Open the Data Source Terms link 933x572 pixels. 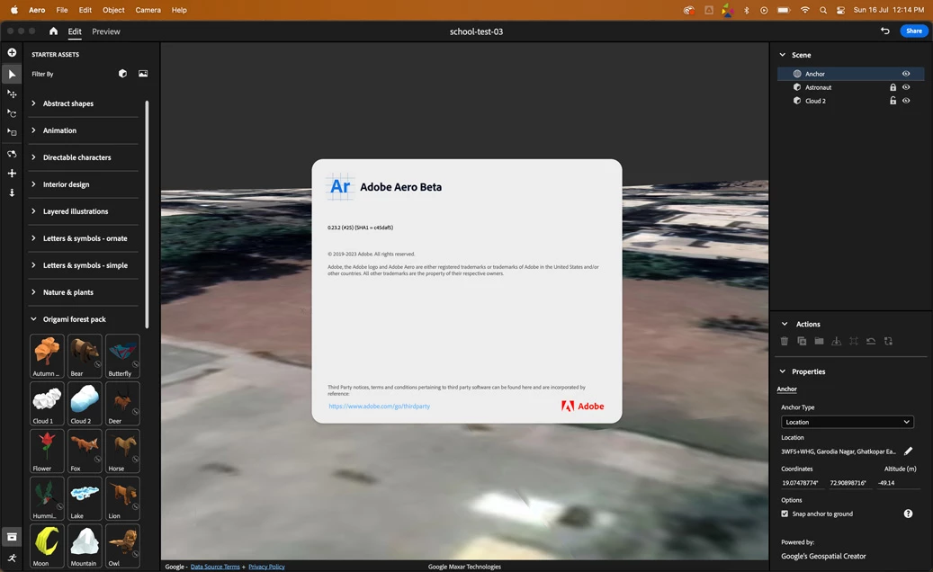point(215,567)
